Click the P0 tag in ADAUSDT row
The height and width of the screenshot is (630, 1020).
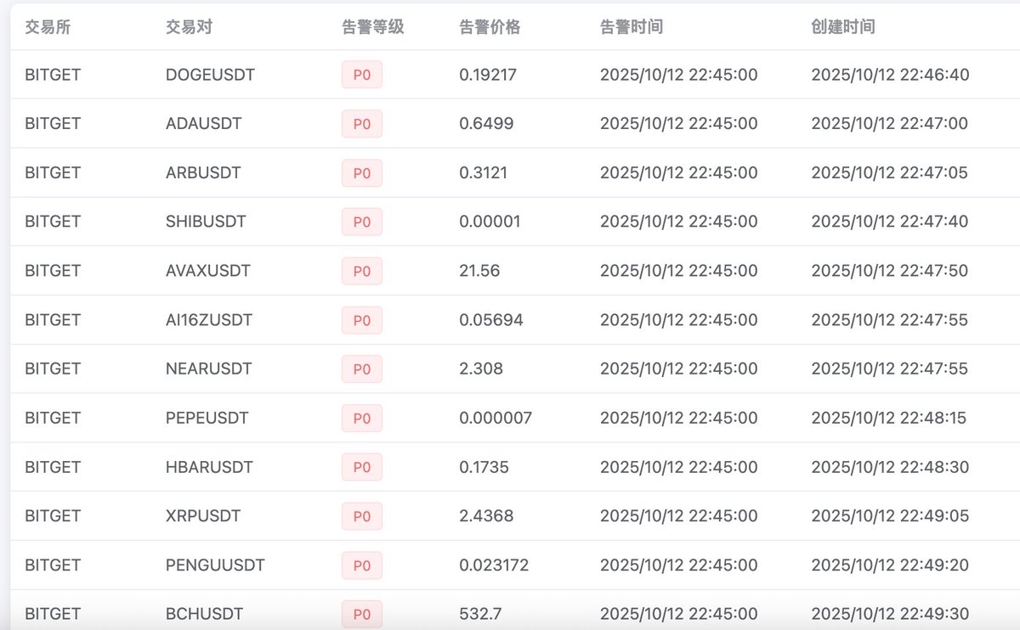(x=362, y=124)
